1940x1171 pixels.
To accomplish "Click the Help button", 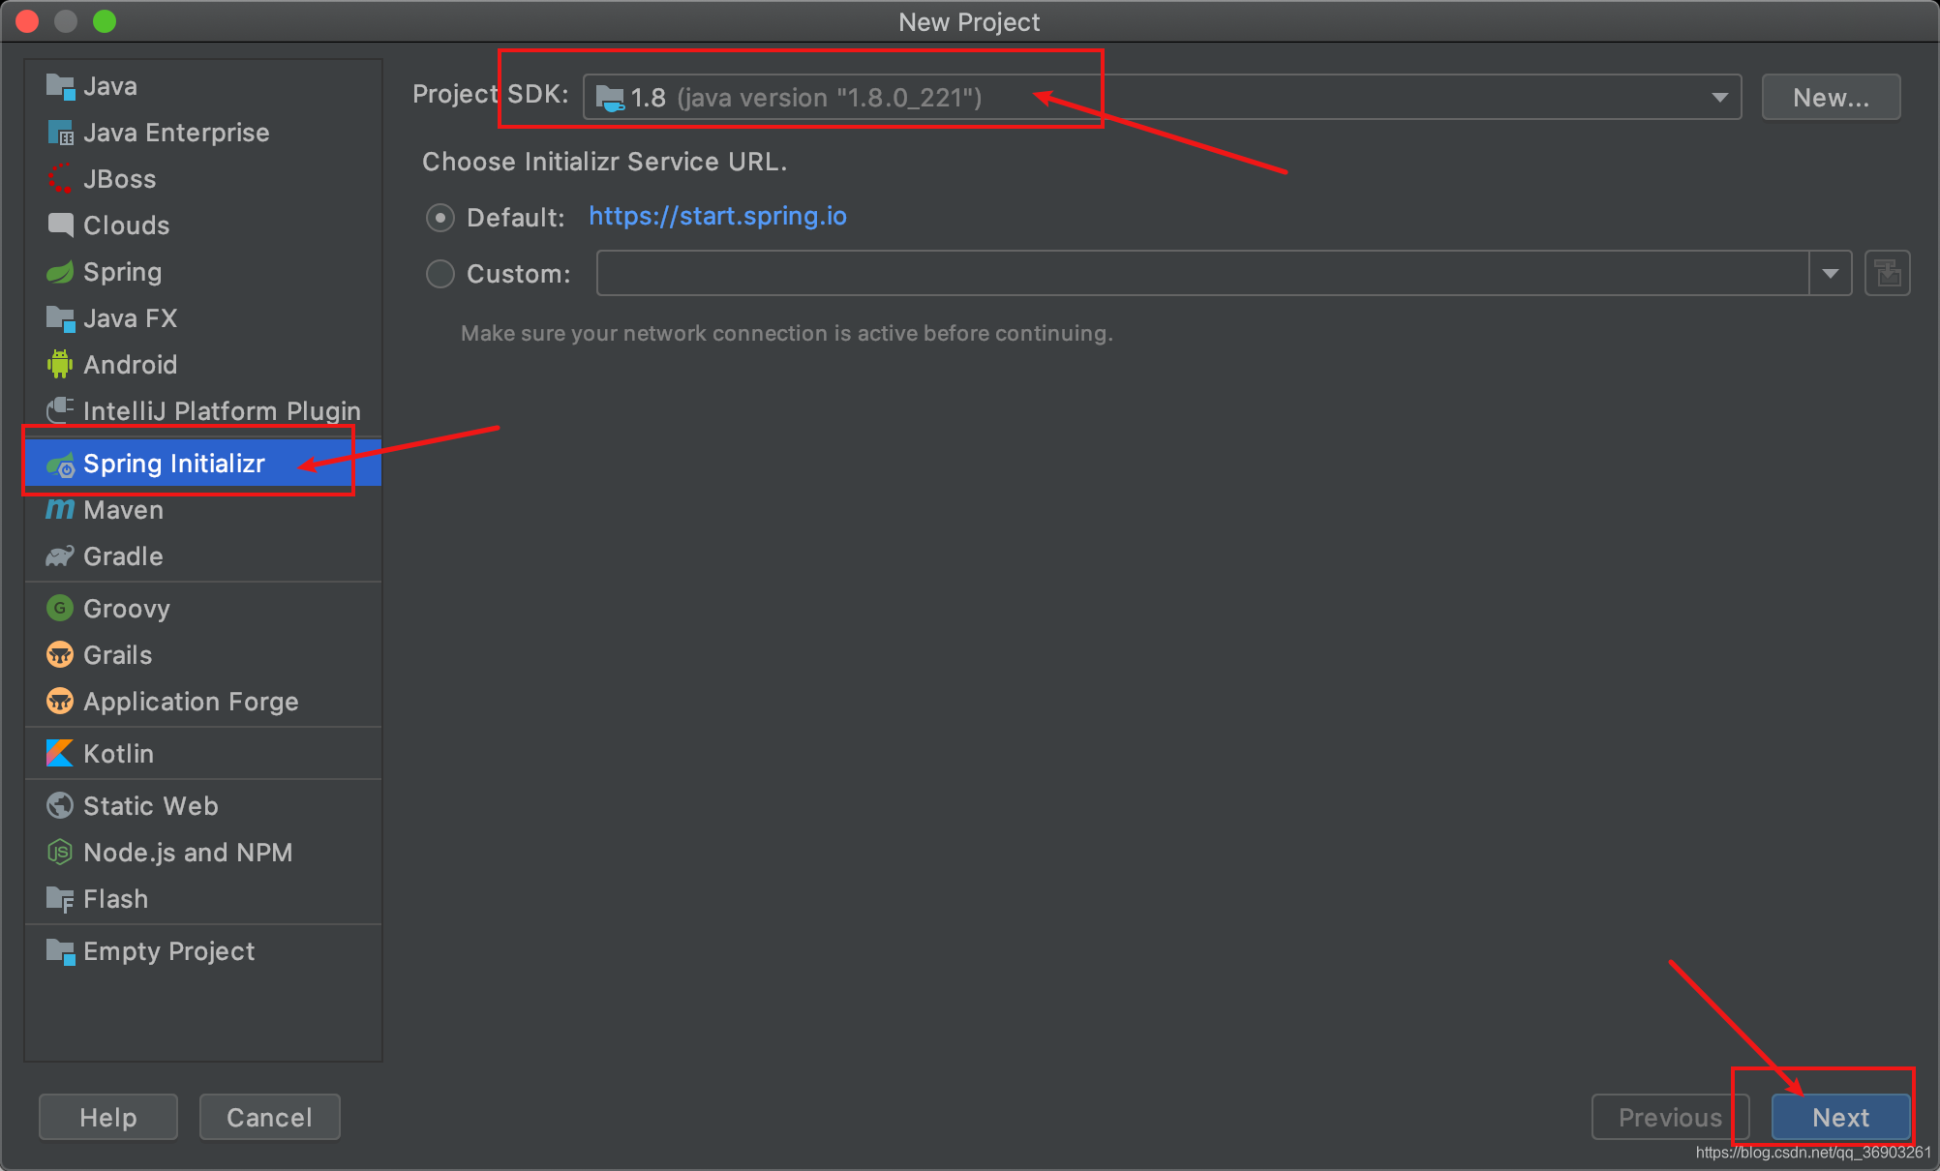I will tap(108, 1118).
